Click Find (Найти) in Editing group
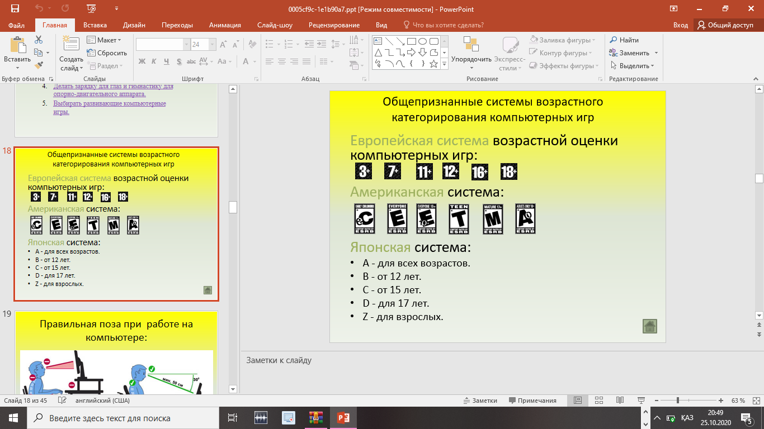Screen dimensions: 764x429 pyautogui.click(x=625, y=40)
